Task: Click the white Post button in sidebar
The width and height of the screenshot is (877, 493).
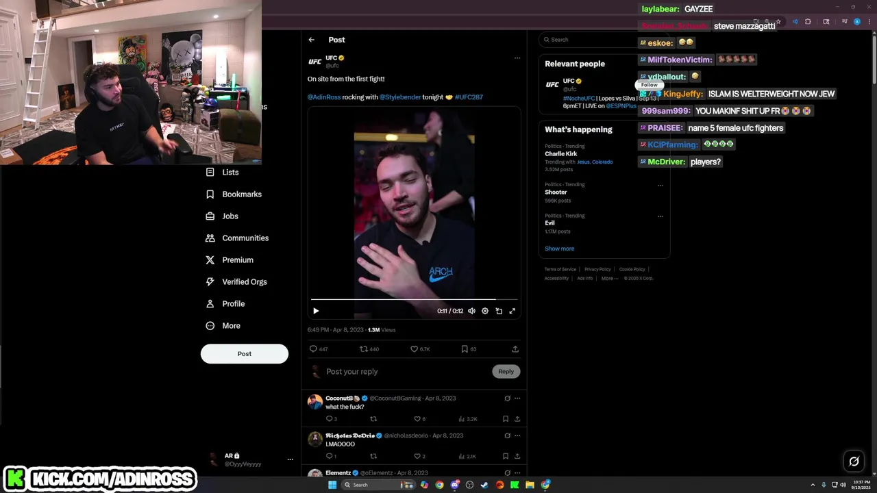Action: coord(245,354)
